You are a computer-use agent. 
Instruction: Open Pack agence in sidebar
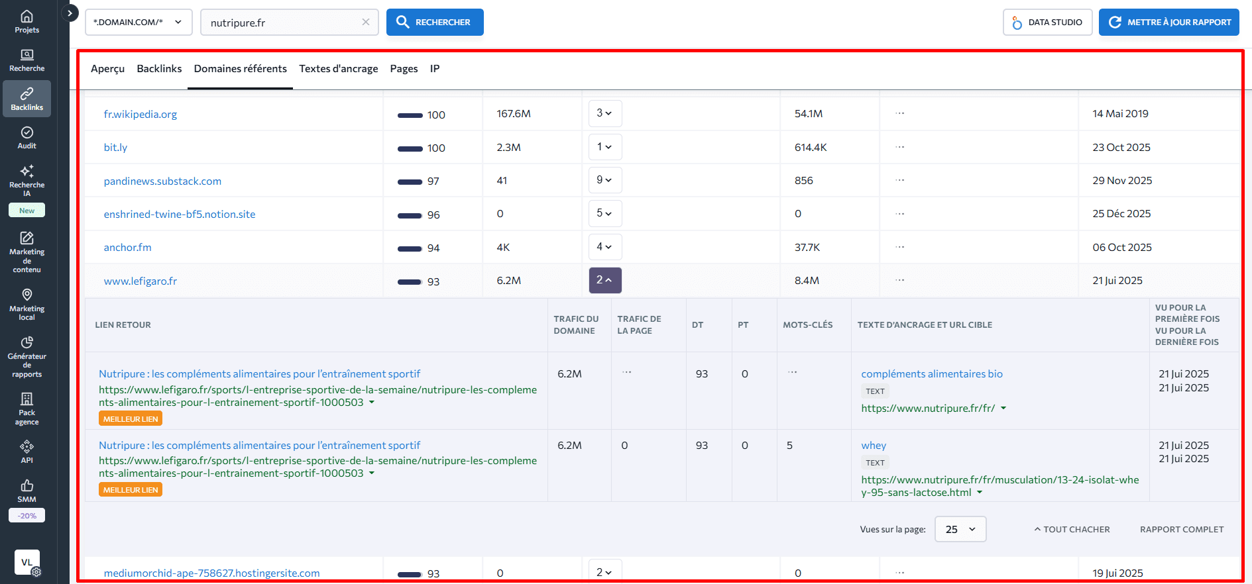click(x=27, y=409)
